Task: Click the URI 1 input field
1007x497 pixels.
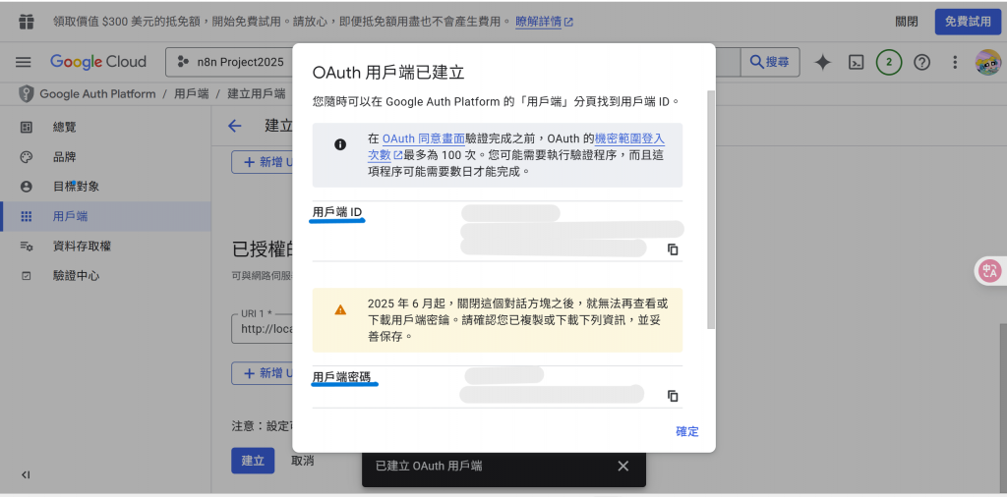Action: pos(262,328)
